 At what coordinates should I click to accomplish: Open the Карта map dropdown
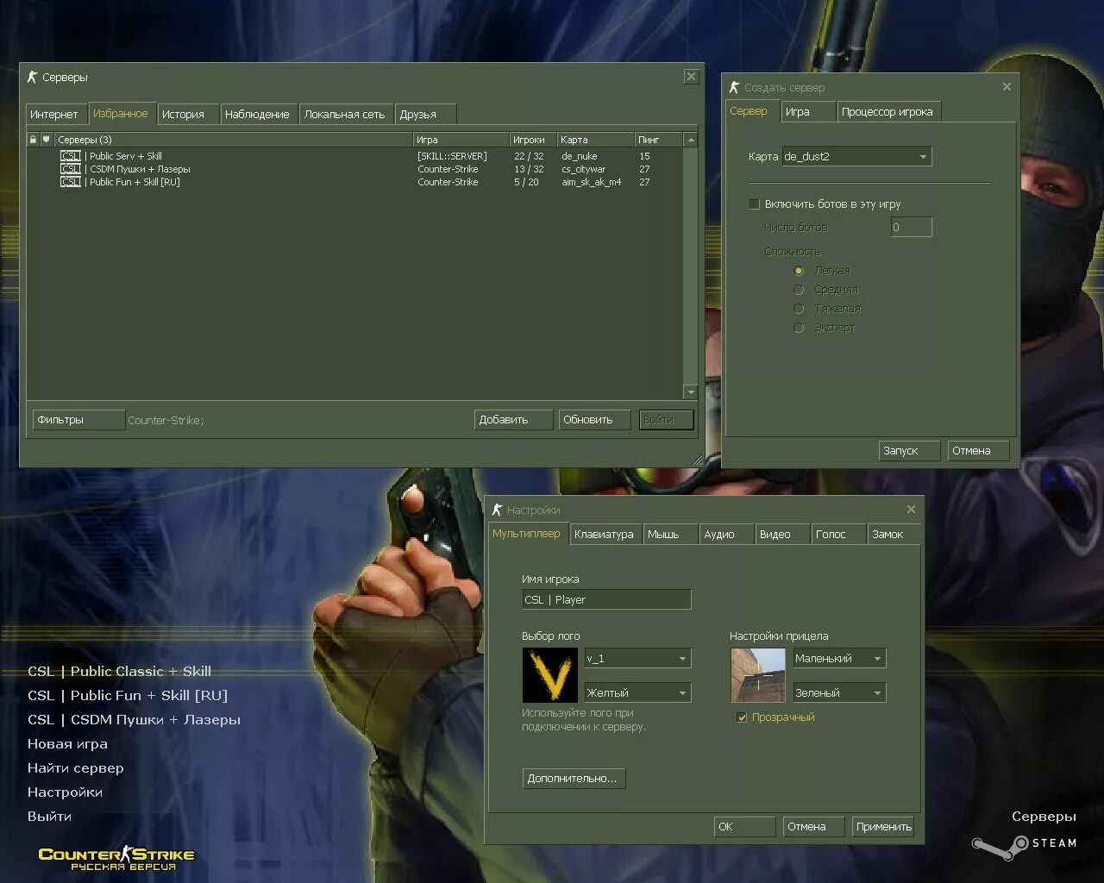(x=856, y=157)
